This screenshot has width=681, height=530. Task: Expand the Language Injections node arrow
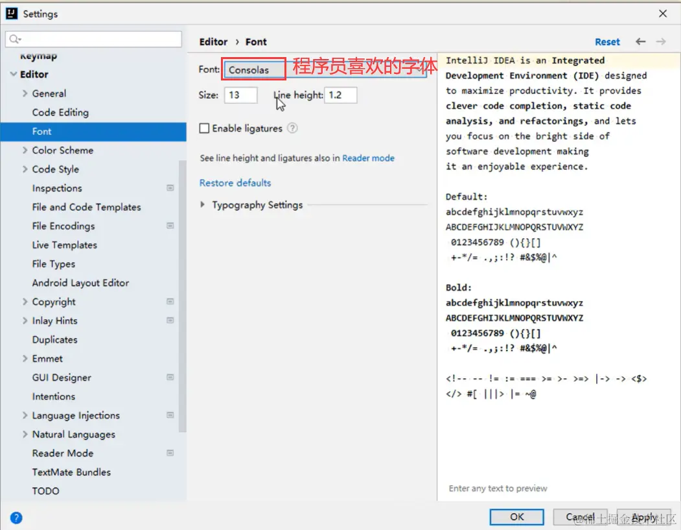25,415
